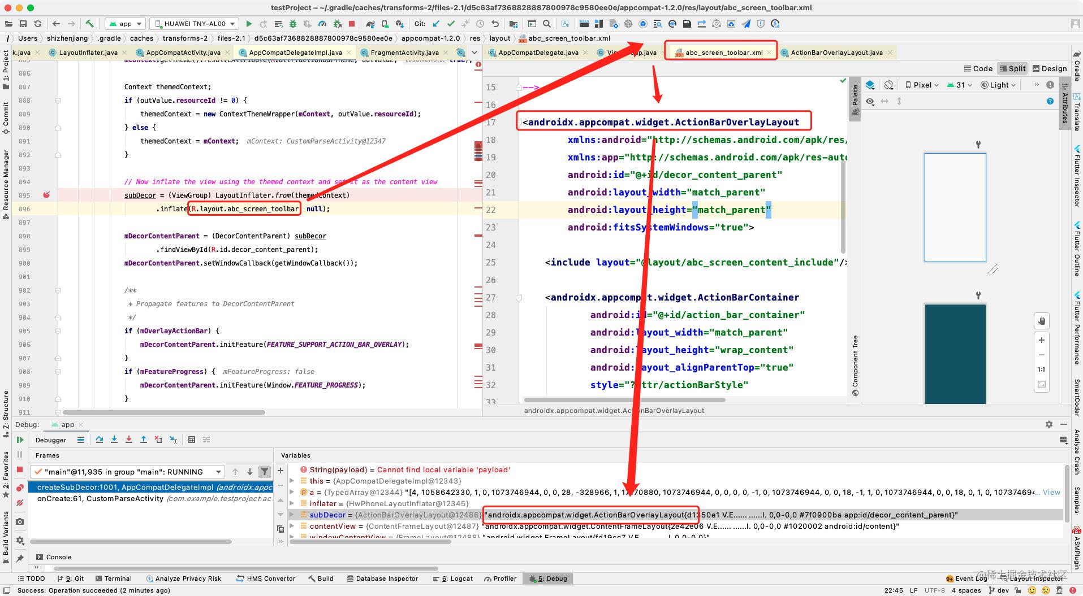Click the Step Over icon in Debugger toolbar
Image resolution: width=1083 pixels, height=596 pixels.
tap(100, 440)
